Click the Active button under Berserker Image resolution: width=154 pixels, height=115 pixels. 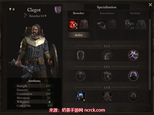[x=79, y=35]
